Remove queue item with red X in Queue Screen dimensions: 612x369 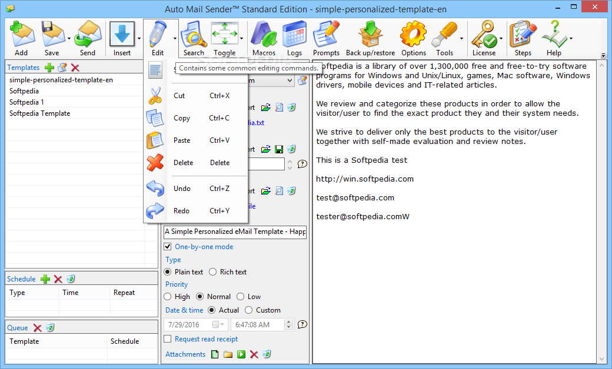point(38,328)
